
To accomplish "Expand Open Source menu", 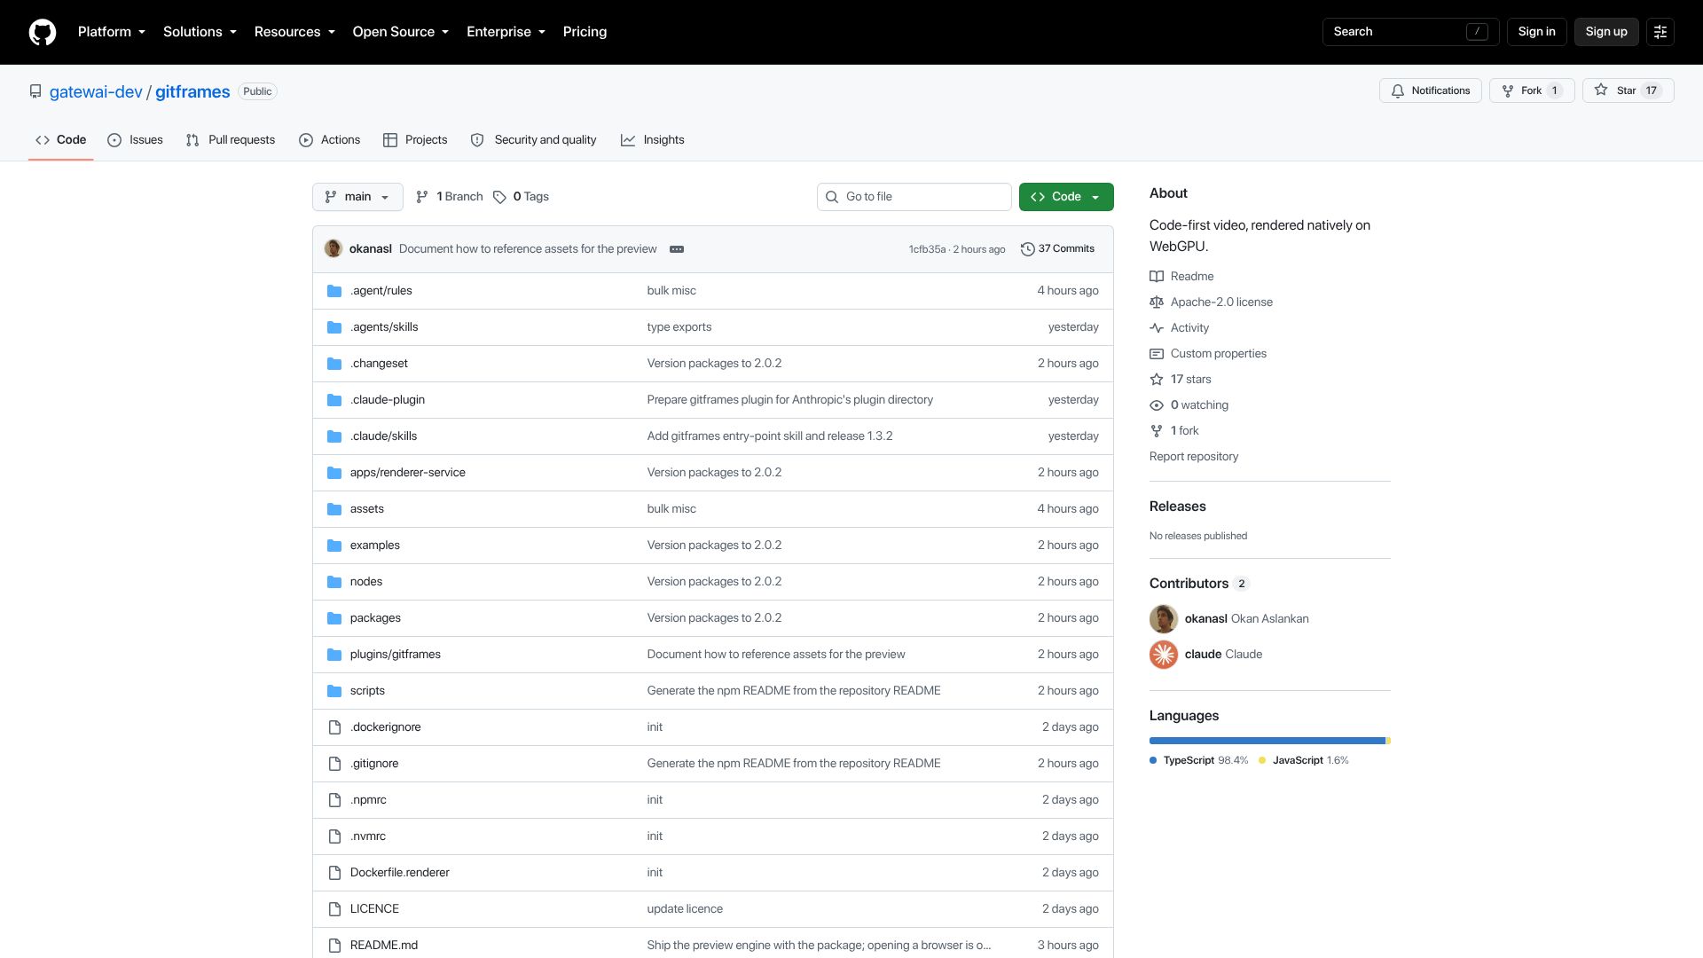I will 400,32.
